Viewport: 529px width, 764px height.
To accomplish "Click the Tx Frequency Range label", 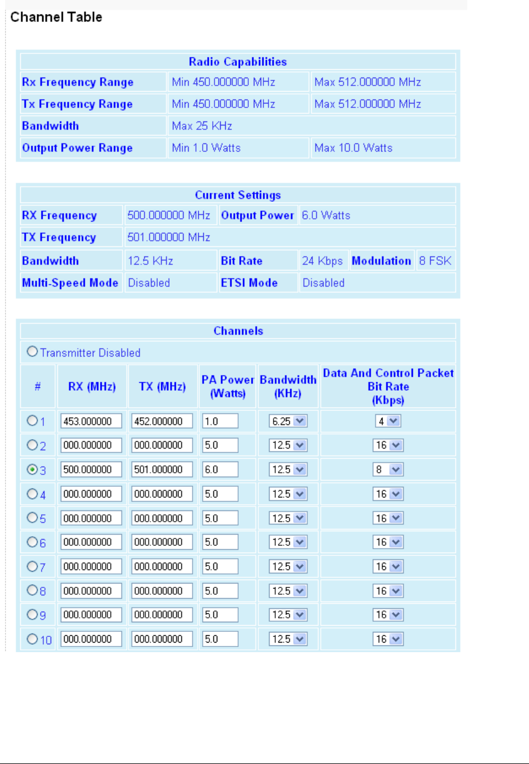I will coord(77,104).
